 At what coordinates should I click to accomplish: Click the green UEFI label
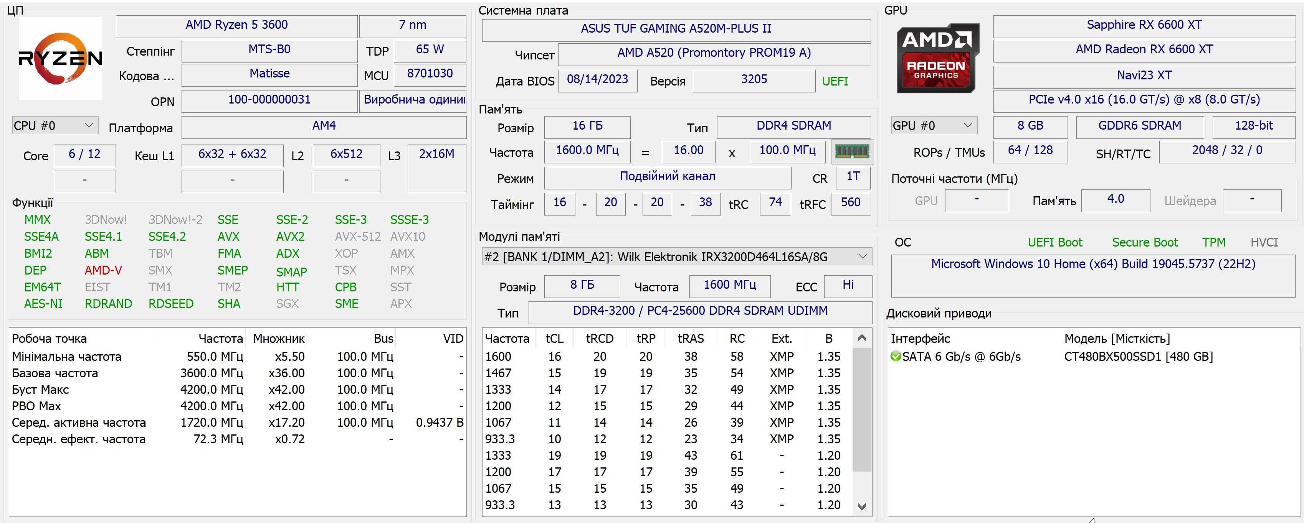(835, 81)
